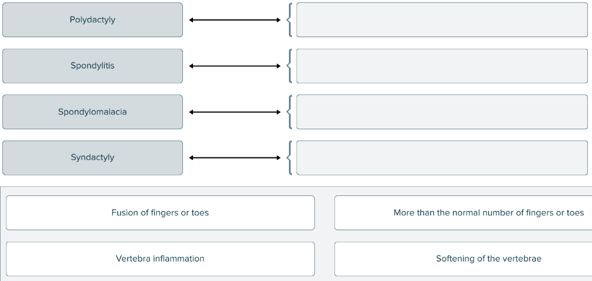Screen dimensions: 592x281
Task: Click the curly brace next to Polydactyly slot
Action: pos(289,20)
